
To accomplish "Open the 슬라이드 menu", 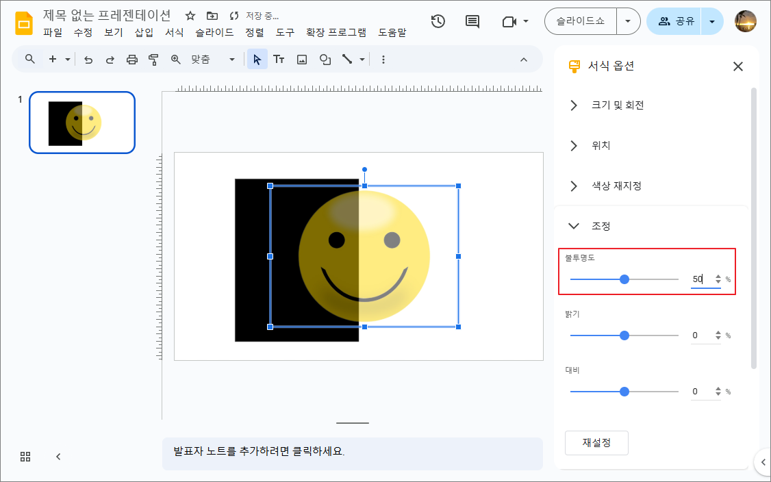I will (x=214, y=32).
